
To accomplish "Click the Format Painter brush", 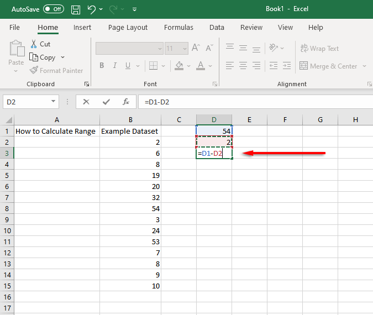I will (34, 71).
